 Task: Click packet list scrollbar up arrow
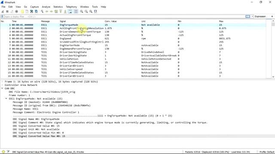point(273,21)
